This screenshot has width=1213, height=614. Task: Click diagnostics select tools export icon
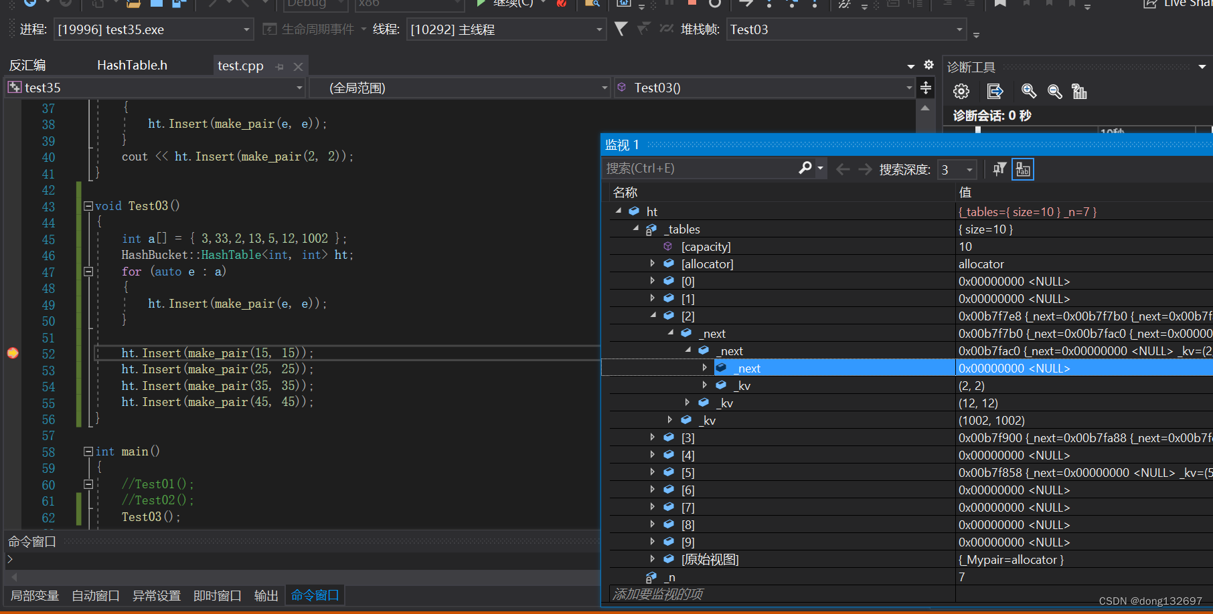click(995, 91)
